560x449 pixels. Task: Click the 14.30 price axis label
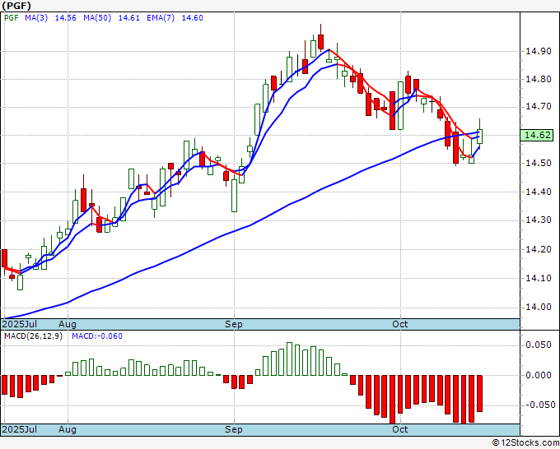coord(539,220)
